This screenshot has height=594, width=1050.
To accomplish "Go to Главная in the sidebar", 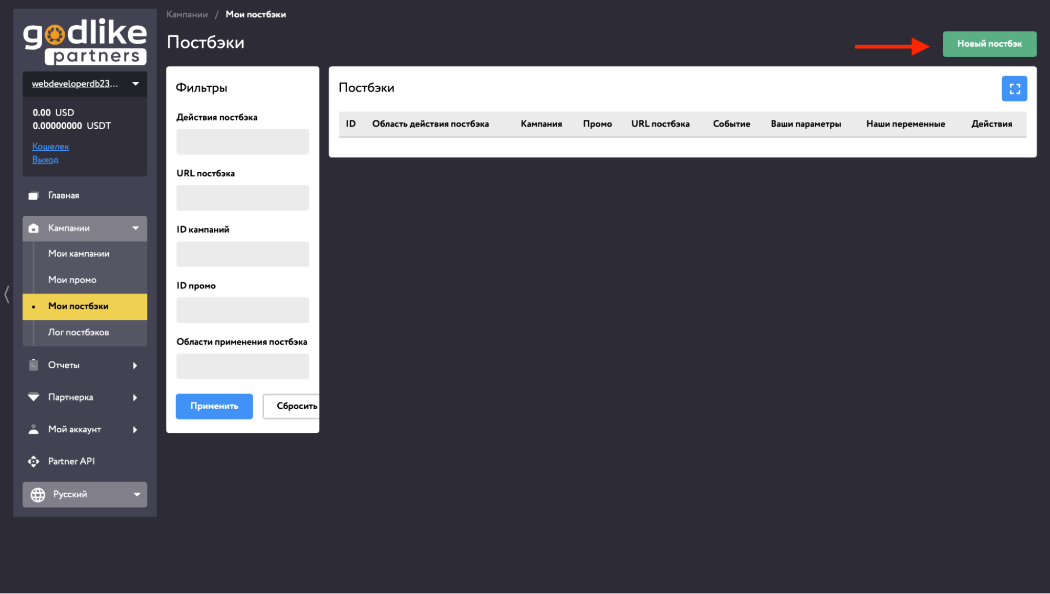I will (64, 195).
